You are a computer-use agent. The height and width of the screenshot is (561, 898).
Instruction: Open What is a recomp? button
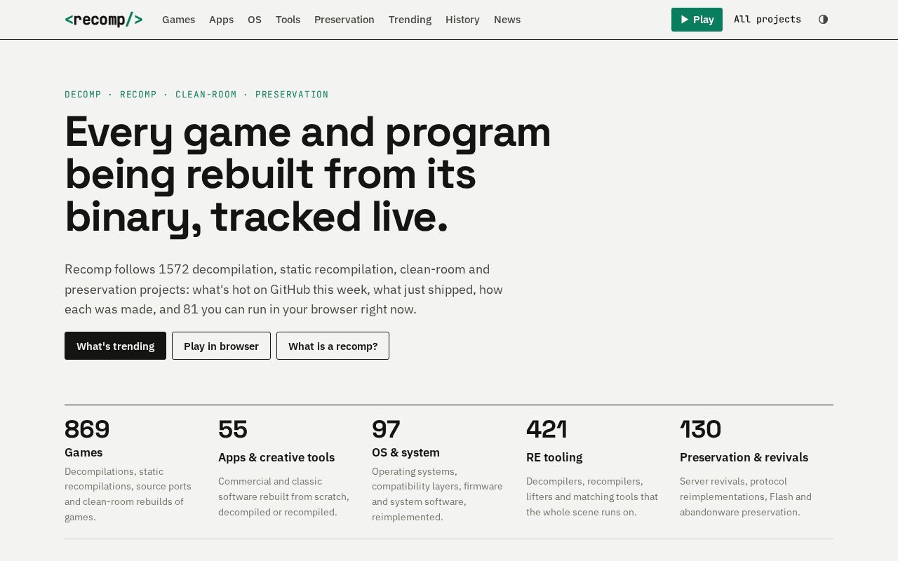pos(333,346)
